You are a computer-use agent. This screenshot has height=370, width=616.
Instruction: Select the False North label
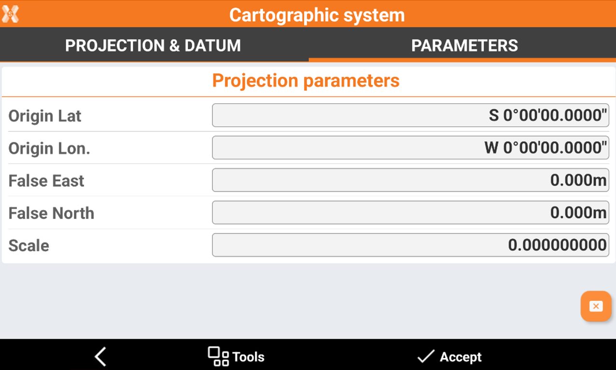click(x=51, y=213)
